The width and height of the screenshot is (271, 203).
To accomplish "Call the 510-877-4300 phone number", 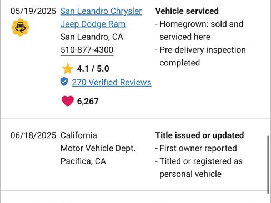I will [87, 50].
